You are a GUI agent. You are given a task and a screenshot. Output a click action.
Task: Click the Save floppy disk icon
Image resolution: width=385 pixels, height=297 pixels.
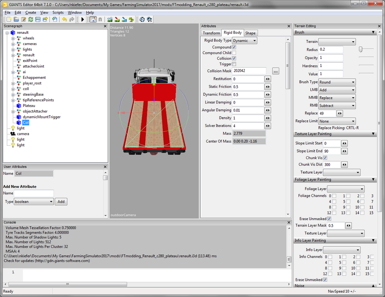(38, 20)
